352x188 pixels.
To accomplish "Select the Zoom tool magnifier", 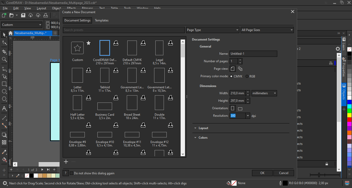I will tap(4, 59).
